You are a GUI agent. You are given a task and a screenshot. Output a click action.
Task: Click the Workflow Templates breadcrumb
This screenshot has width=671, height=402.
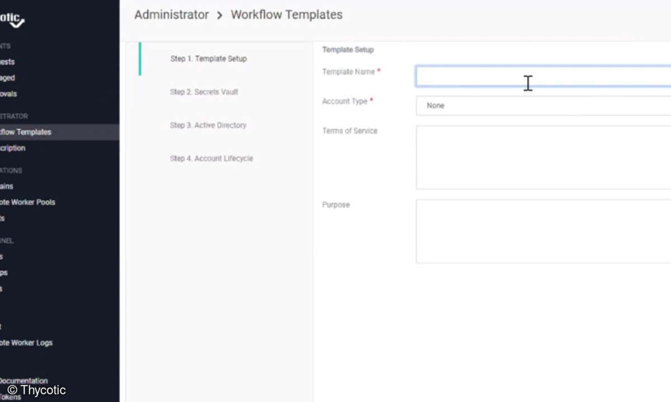tap(286, 15)
